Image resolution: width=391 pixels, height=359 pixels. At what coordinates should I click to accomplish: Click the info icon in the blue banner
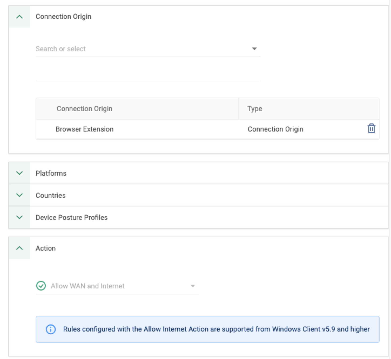click(50, 329)
